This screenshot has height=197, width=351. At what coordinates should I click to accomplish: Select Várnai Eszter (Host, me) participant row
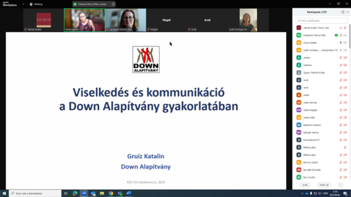click(x=322, y=28)
